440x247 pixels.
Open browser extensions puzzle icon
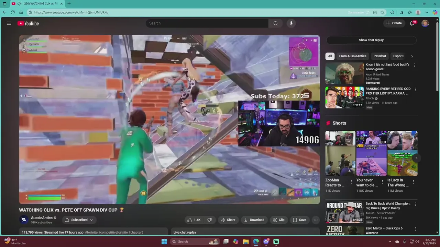tap(392, 12)
